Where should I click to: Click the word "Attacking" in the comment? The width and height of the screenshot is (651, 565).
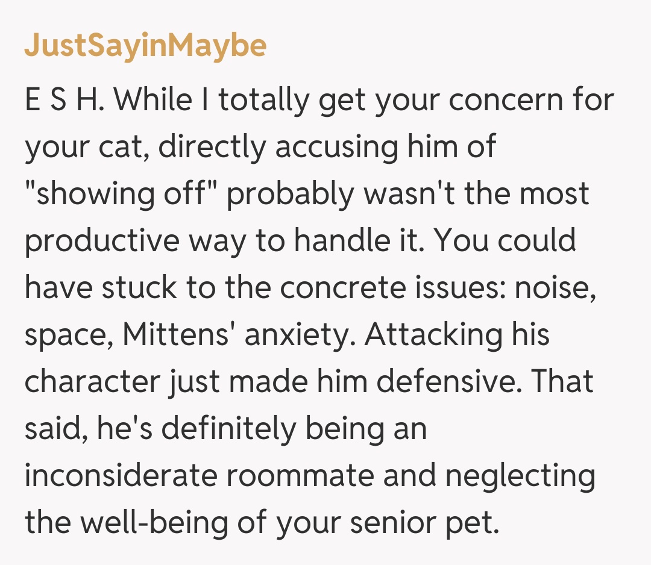coord(433,335)
